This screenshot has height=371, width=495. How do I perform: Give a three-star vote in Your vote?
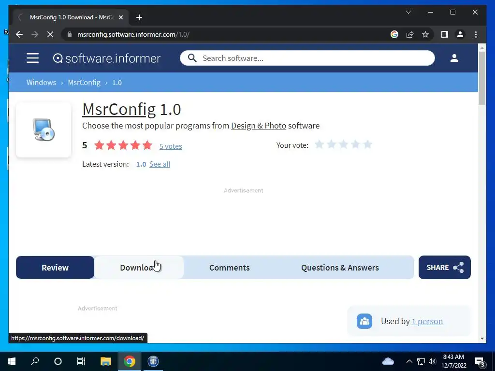(344, 144)
